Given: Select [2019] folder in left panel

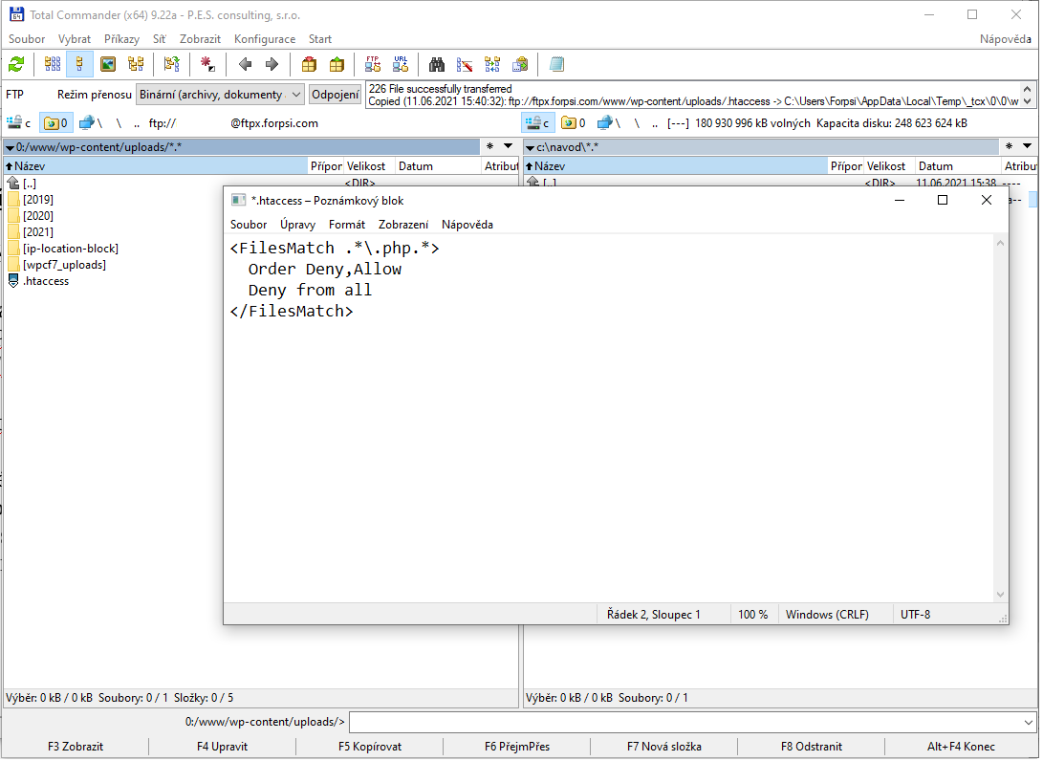Looking at the screenshot, I should [38, 200].
